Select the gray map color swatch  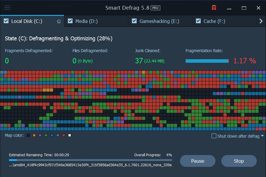pyautogui.click(x=58, y=135)
